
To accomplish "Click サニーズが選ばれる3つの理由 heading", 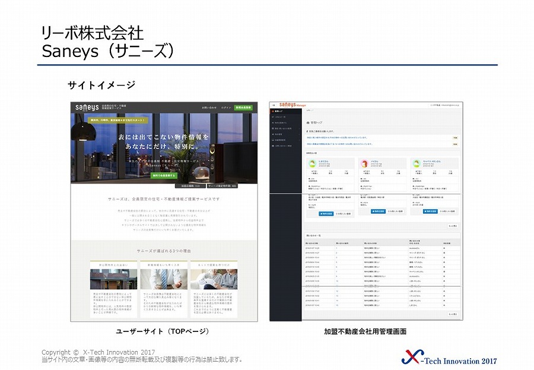I will [x=164, y=251].
